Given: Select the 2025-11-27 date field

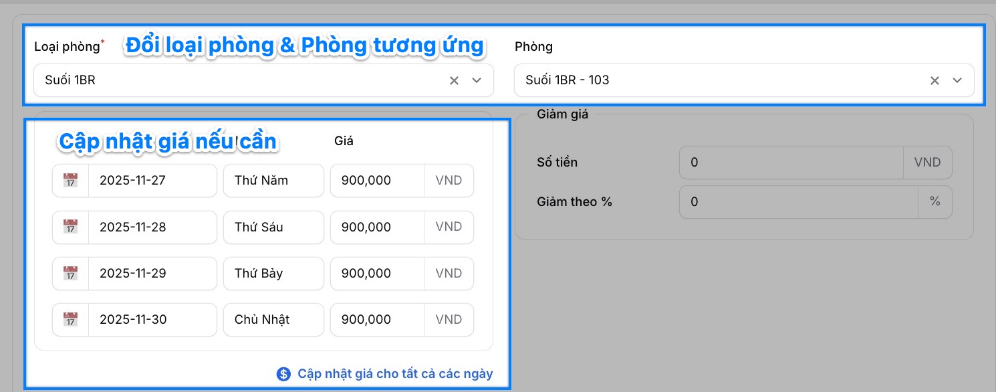Looking at the screenshot, I should click(x=152, y=181).
